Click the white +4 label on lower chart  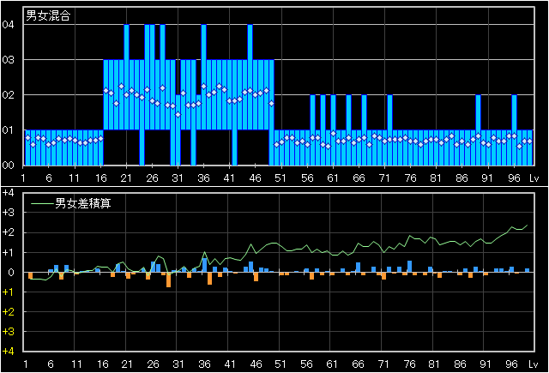pos(8,193)
